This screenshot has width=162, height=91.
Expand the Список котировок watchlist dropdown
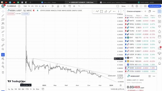tap(135, 11)
